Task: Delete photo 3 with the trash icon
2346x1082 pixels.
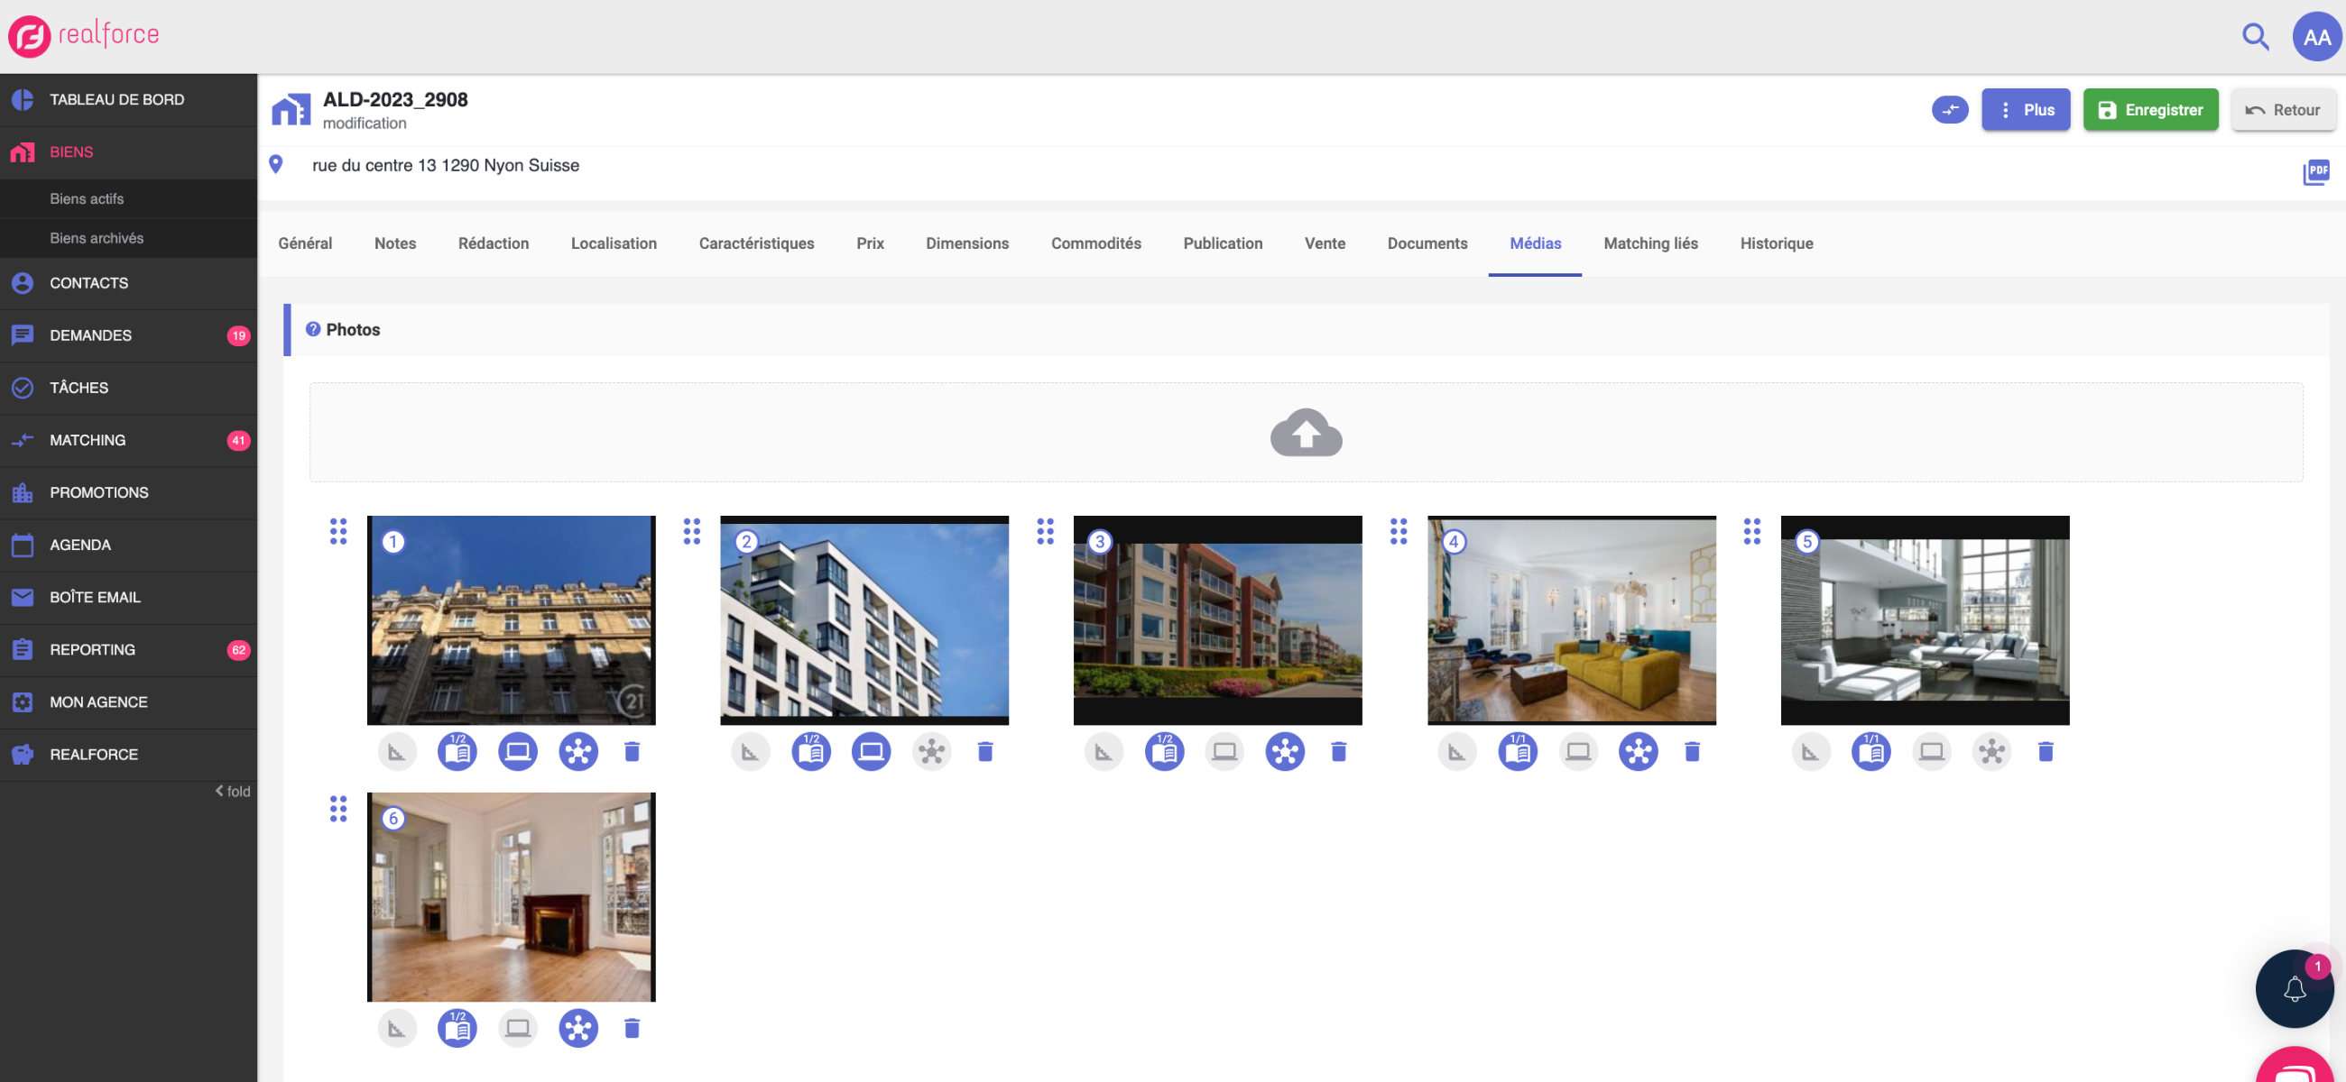Action: click(1339, 752)
